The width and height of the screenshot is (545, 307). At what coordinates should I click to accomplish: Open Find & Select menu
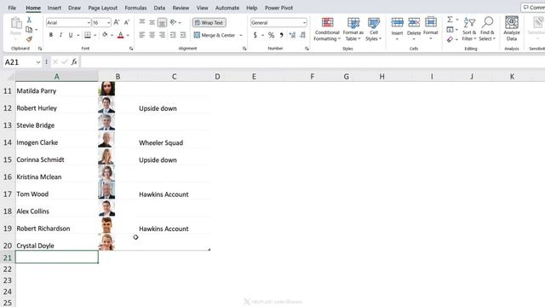[487, 29]
